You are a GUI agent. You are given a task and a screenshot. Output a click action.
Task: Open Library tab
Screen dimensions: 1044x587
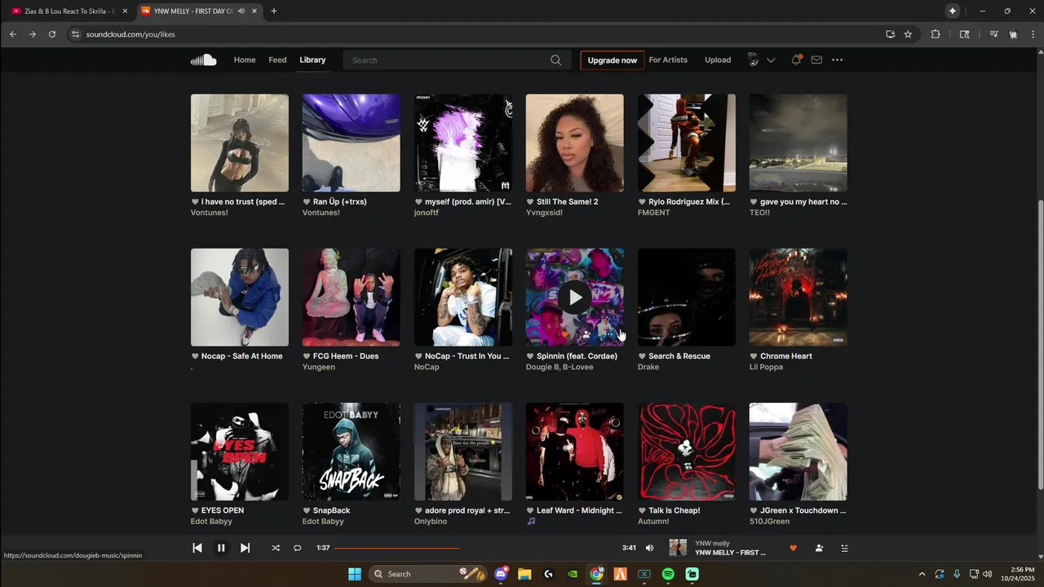pos(312,60)
